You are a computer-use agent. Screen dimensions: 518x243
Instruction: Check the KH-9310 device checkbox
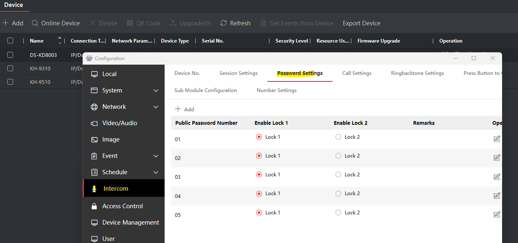pyautogui.click(x=10, y=68)
